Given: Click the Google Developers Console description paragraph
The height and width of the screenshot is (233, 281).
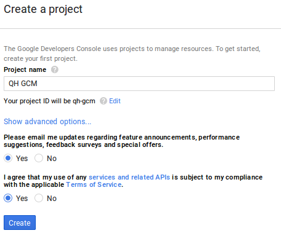Looking at the screenshot, I should click(x=132, y=53).
